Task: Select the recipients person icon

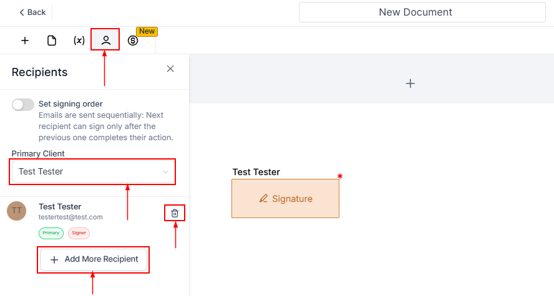Action: pos(105,41)
